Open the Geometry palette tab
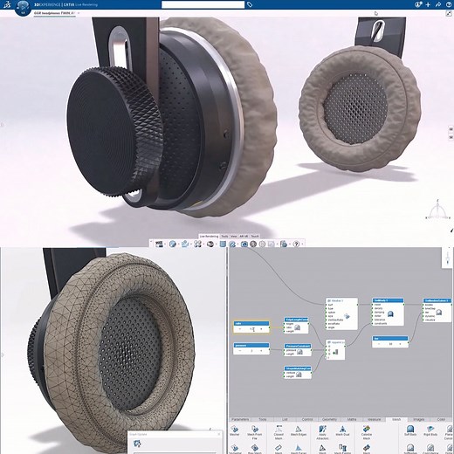Viewport: 454px width, 454px height. [x=329, y=419]
